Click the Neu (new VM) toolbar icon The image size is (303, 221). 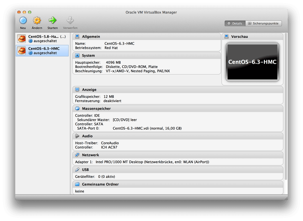click(x=23, y=21)
